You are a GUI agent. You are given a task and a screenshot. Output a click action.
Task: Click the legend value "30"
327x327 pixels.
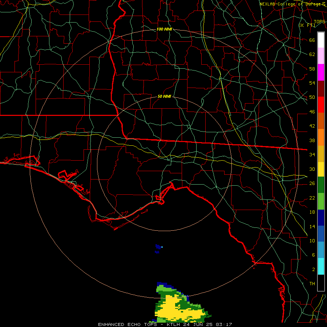[x=312, y=169]
